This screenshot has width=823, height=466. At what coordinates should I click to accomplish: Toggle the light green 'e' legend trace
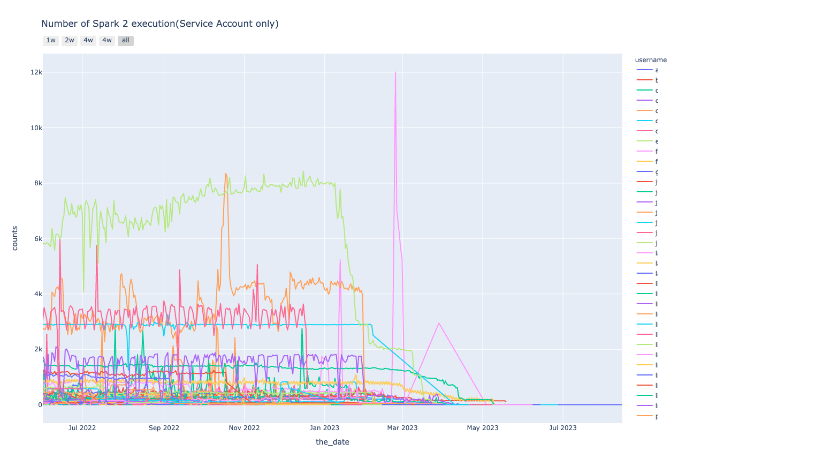(647, 141)
